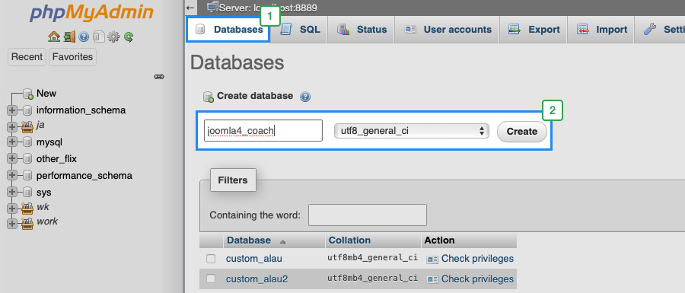Viewport: 685px width, 293px height.
Task: Open phpMyAdmin documentation question-mark icon in sidebar
Action: [84, 37]
